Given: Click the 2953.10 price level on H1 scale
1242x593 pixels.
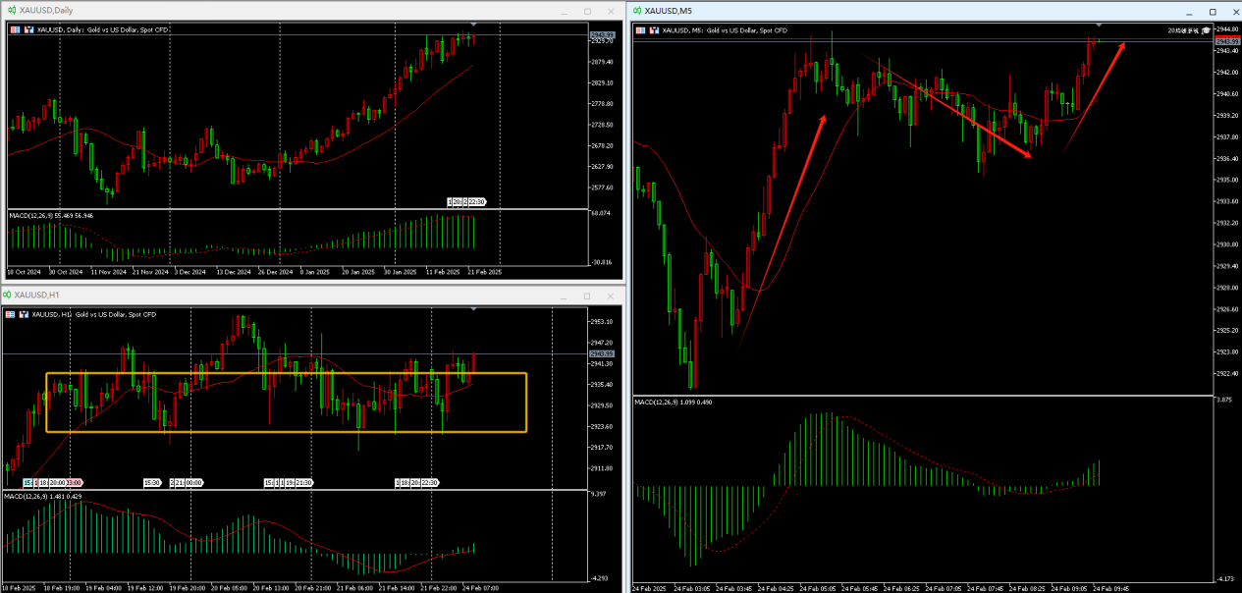Looking at the screenshot, I should click(601, 322).
